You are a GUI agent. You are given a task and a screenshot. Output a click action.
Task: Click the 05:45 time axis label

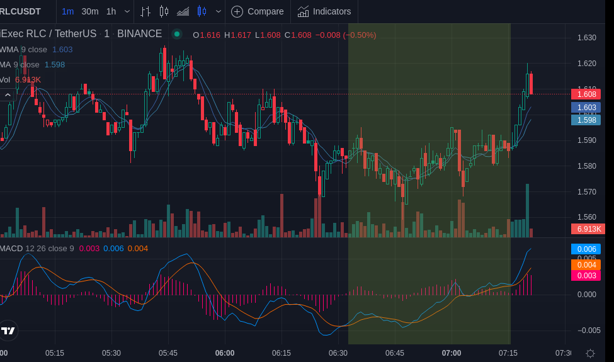tap(168, 353)
